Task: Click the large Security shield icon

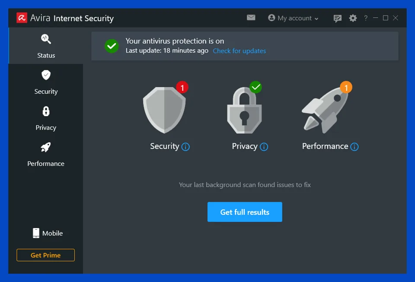Action: tap(164, 110)
